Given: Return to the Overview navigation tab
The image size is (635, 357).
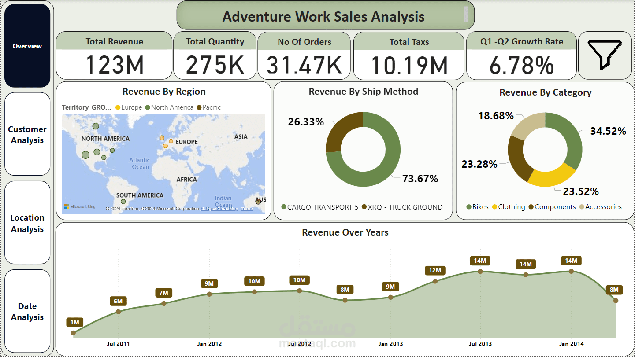Looking at the screenshot, I should click(x=27, y=46).
